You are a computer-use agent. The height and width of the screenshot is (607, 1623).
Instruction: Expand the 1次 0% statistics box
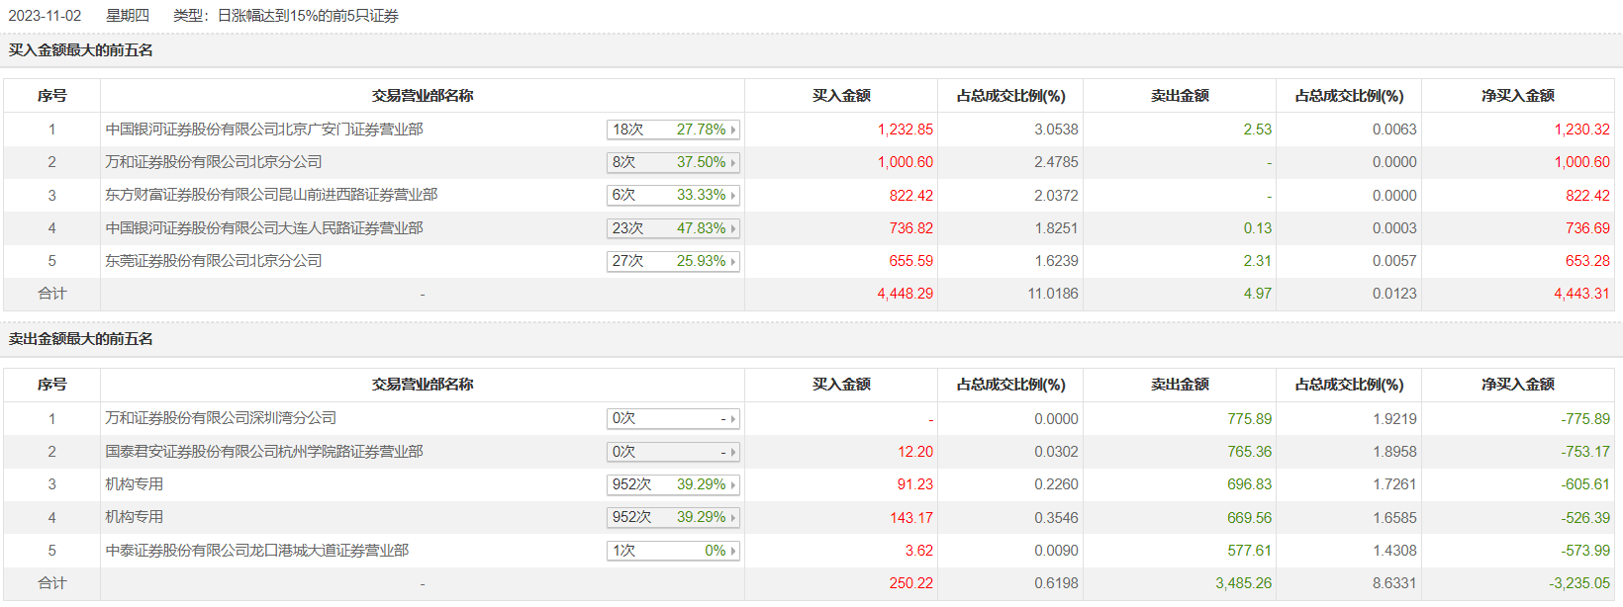coord(733,551)
